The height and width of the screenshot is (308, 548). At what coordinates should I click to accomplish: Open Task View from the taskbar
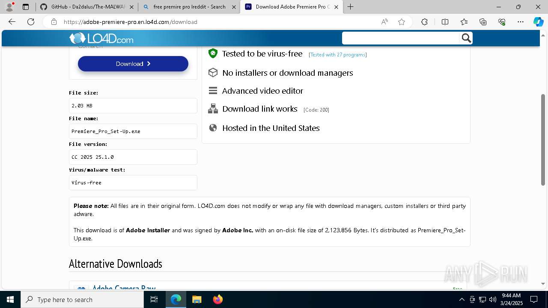[154, 299]
